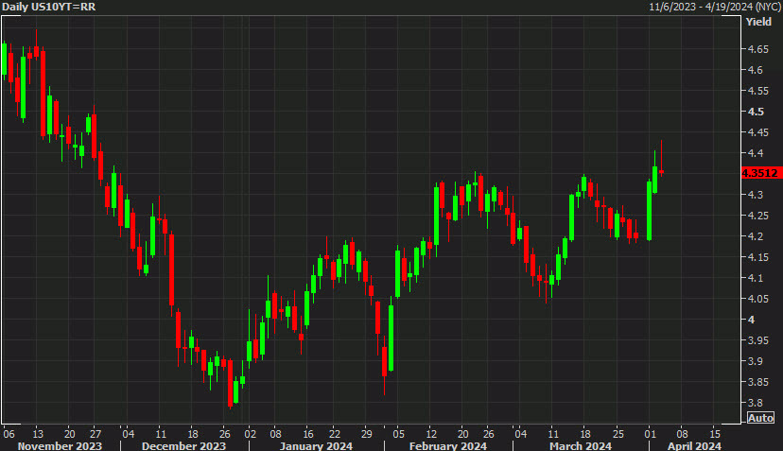Click the 13 date tick in November
The width and height of the screenshot is (783, 451).
tap(38, 434)
